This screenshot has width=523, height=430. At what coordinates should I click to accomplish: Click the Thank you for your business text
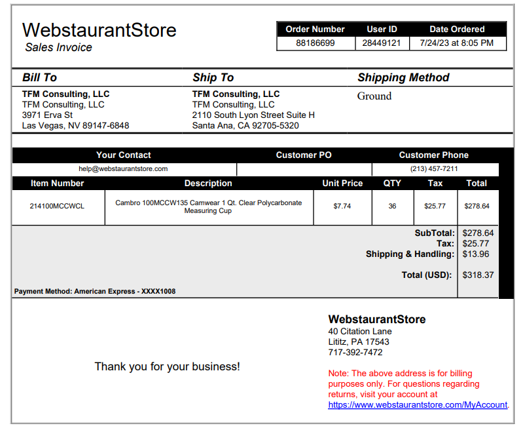[x=167, y=367]
